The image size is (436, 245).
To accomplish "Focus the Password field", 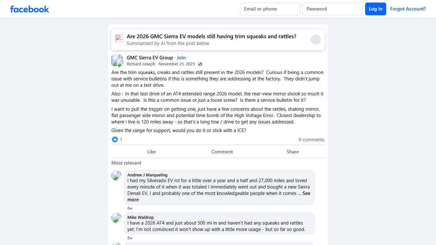I will tap(332, 9).
